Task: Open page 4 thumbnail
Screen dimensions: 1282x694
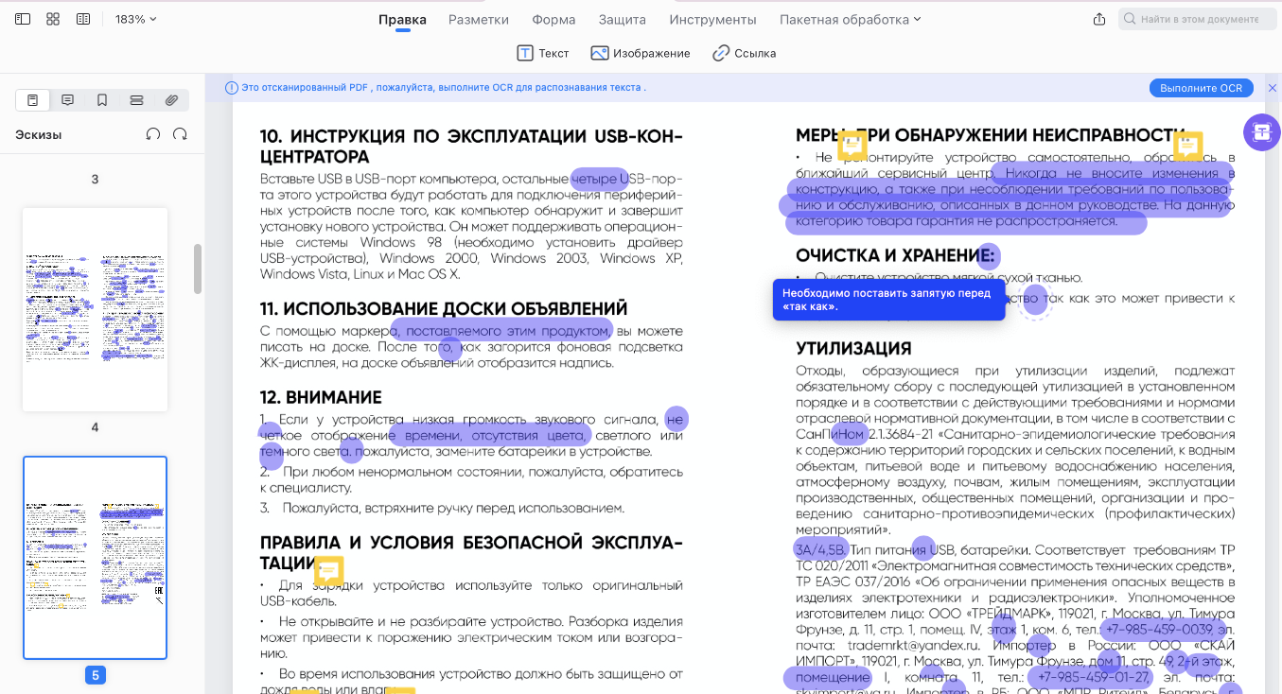Action: click(95, 309)
